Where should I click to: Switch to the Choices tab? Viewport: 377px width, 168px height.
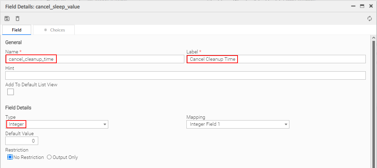[x=54, y=30]
